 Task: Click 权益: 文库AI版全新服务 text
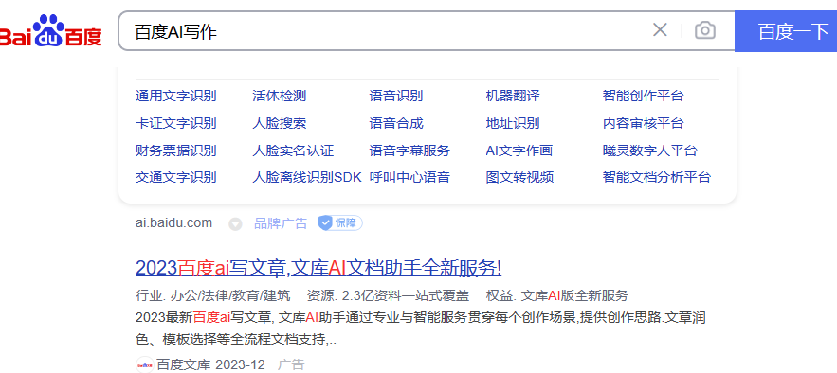(x=557, y=295)
